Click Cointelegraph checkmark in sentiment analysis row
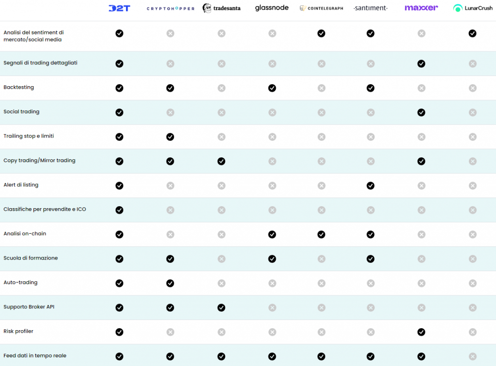 point(322,33)
